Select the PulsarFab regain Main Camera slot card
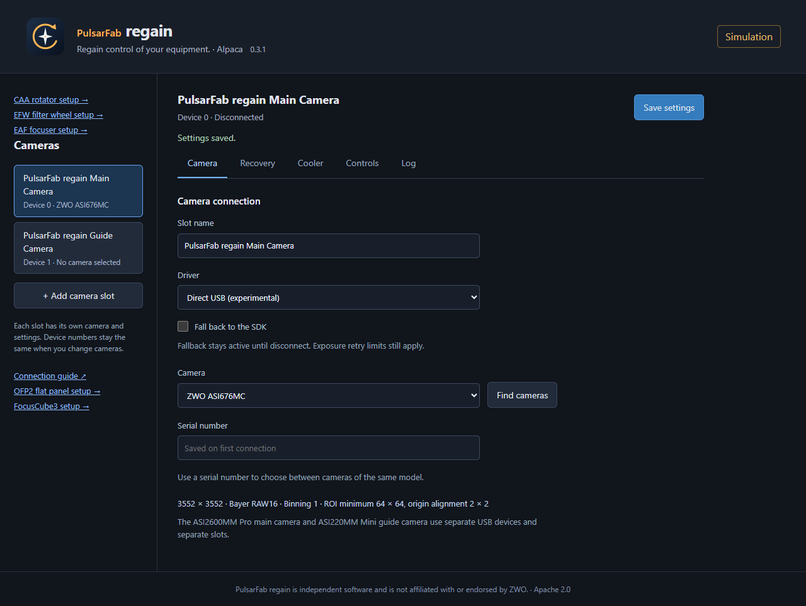806x606 pixels. point(79,191)
